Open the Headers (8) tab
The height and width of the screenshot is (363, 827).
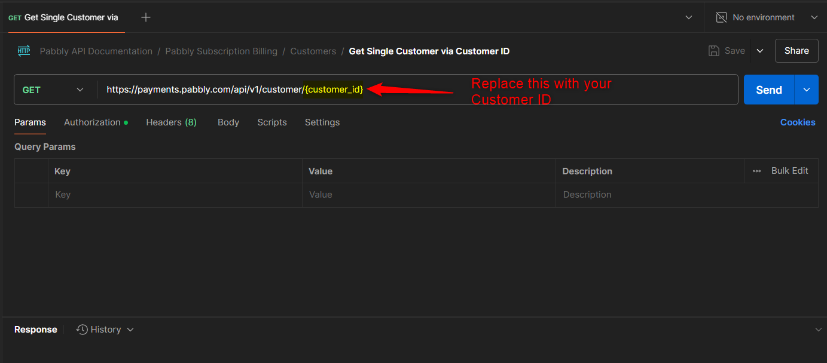(171, 122)
